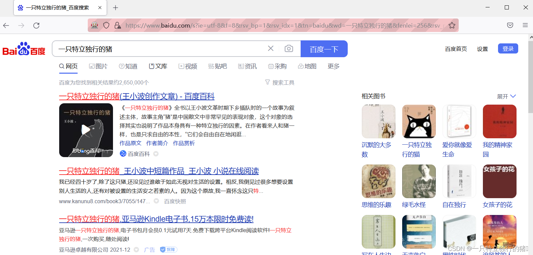Open 思维的乐趣 book cover

click(x=379, y=181)
